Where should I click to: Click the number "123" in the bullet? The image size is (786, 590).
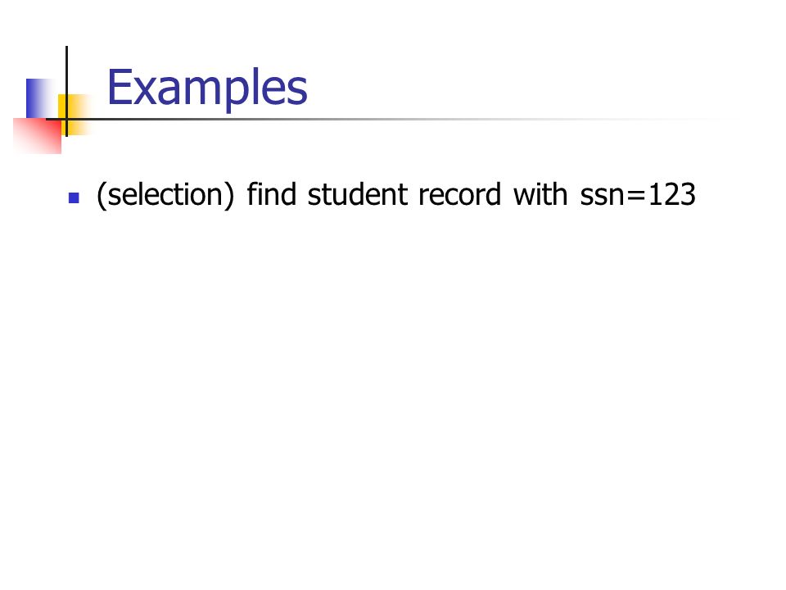pyautogui.click(x=671, y=194)
